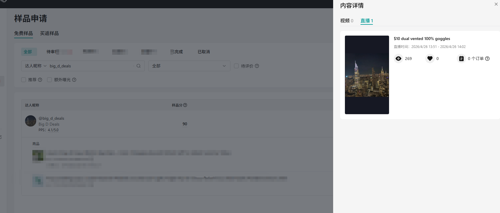This screenshot has height=213, width=500.
Task: Click the 0 个订单 label
Action: [476, 59]
